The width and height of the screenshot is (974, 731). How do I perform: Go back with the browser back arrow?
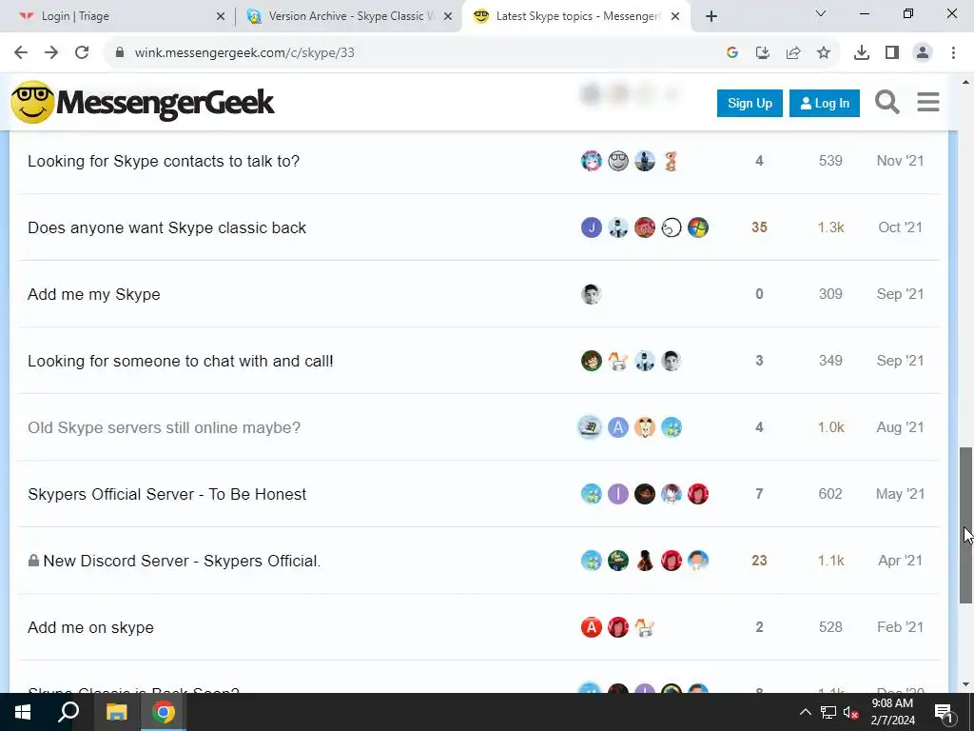(21, 53)
